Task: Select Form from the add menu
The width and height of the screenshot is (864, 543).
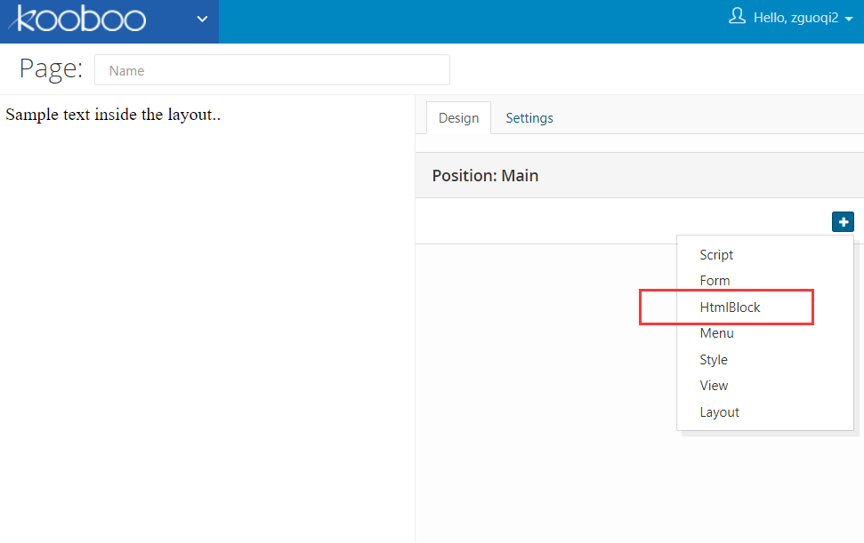Action: [765, 281]
